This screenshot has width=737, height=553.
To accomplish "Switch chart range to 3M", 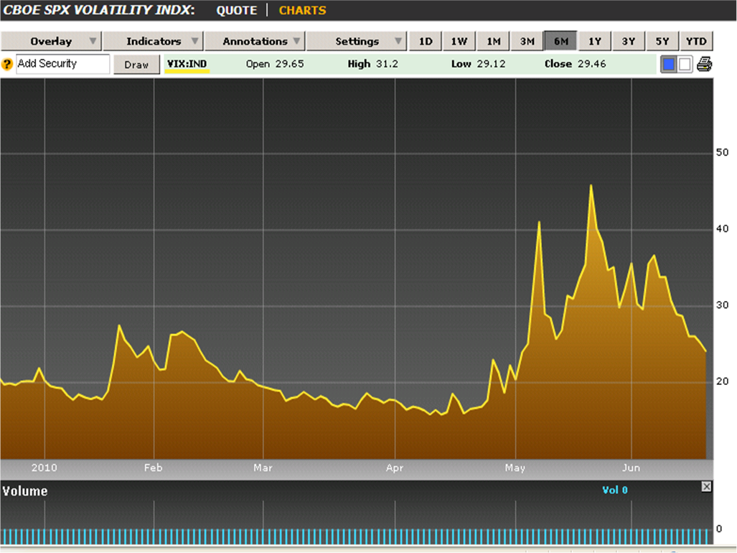I will click(x=527, y=41).
